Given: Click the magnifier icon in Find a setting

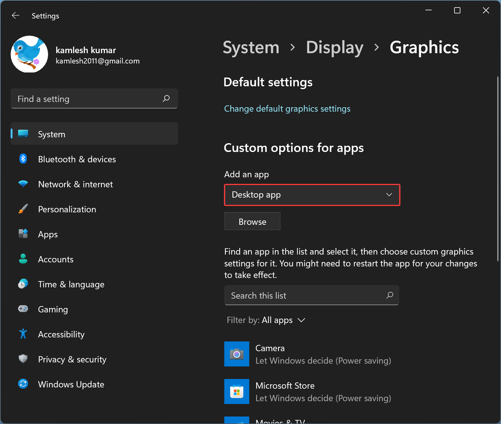Looking at the screenshot, I should point(166,98).
